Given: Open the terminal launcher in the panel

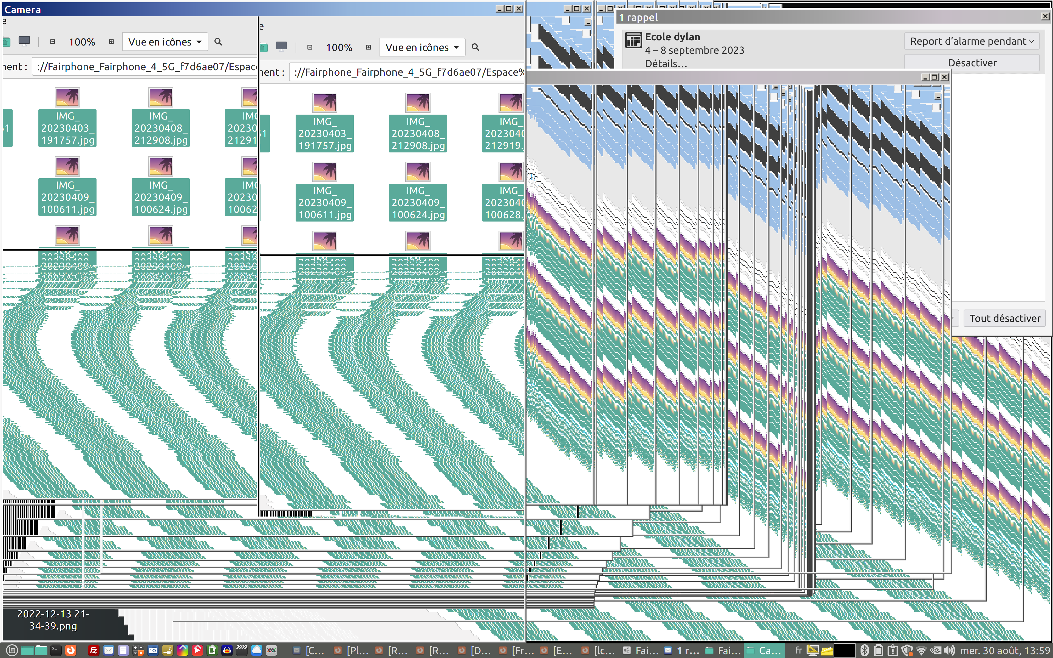Looking at the screenshot, I should point(55,650).
